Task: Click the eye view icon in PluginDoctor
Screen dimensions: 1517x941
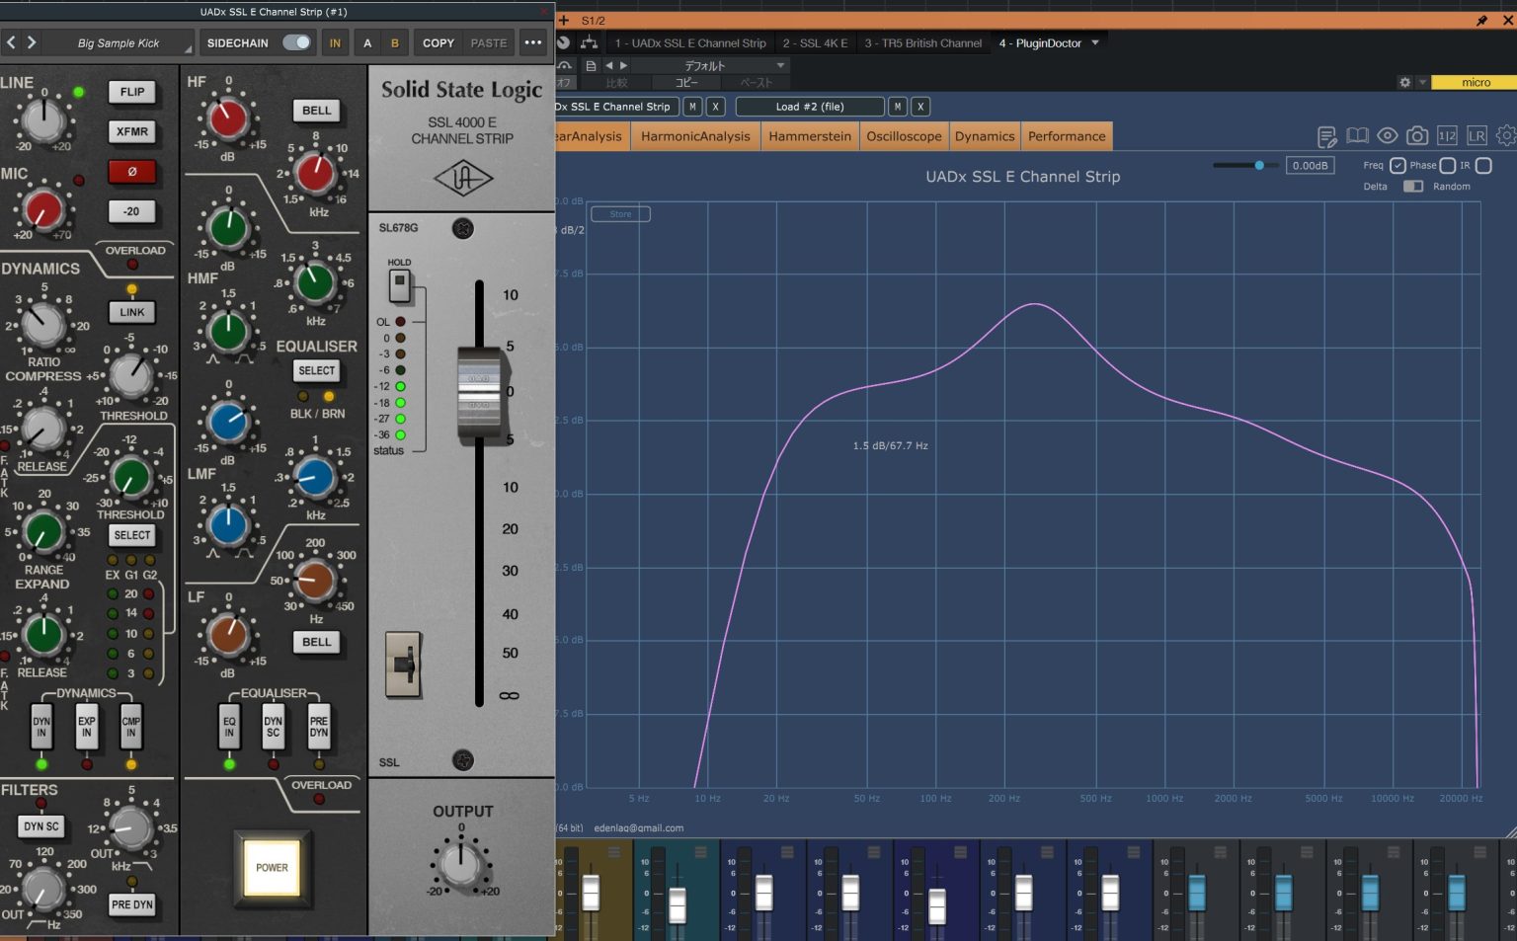Action: coord(1387,136)
